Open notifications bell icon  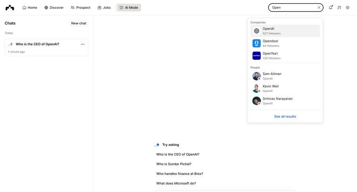(x=330, y=8)
